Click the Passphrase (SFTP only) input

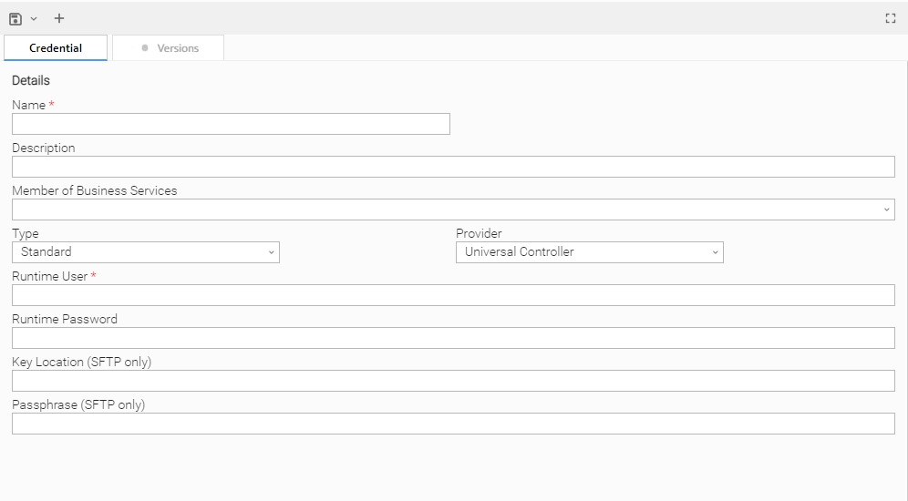pyautogui.click(x=453, y=424)
